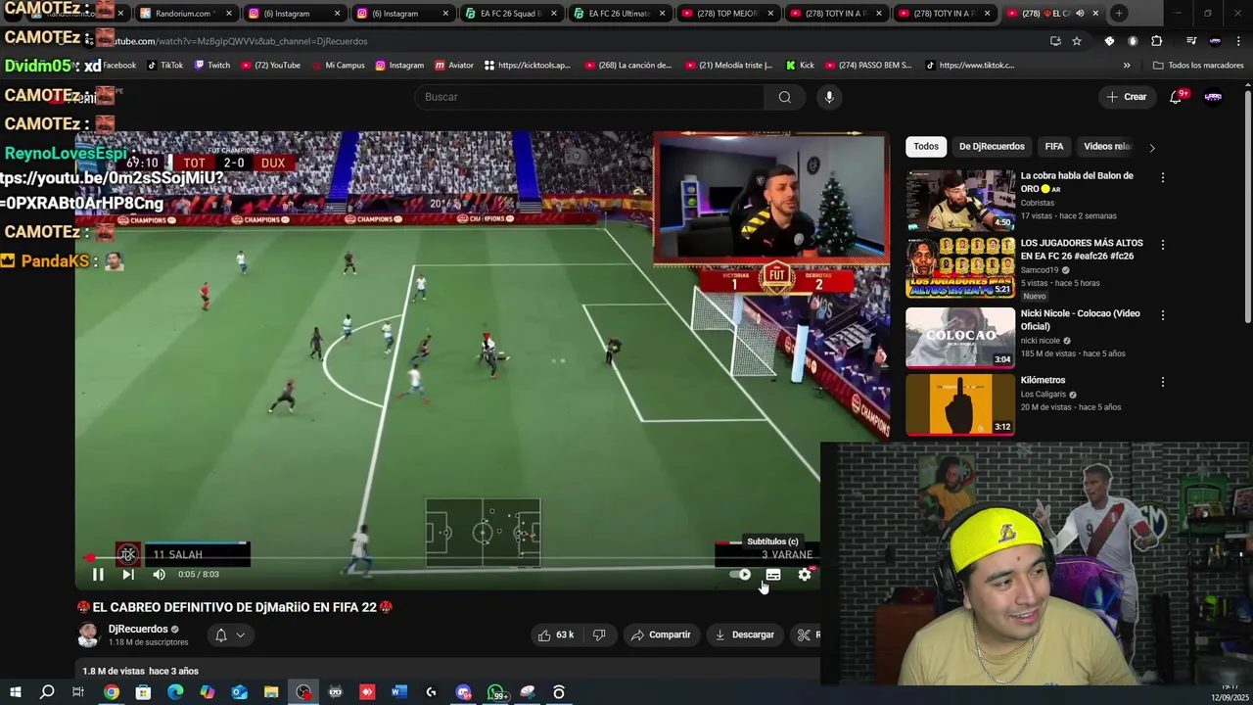This screenshot has height=705, width=1253.
Task: Toggle the autoplay switch in the player
Action: click(x=741, y=575)
